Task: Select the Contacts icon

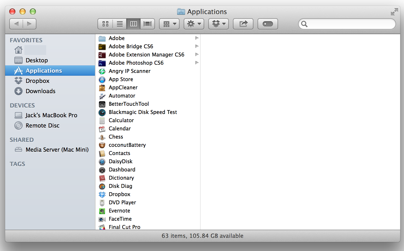Action: [x=102, y=153]
